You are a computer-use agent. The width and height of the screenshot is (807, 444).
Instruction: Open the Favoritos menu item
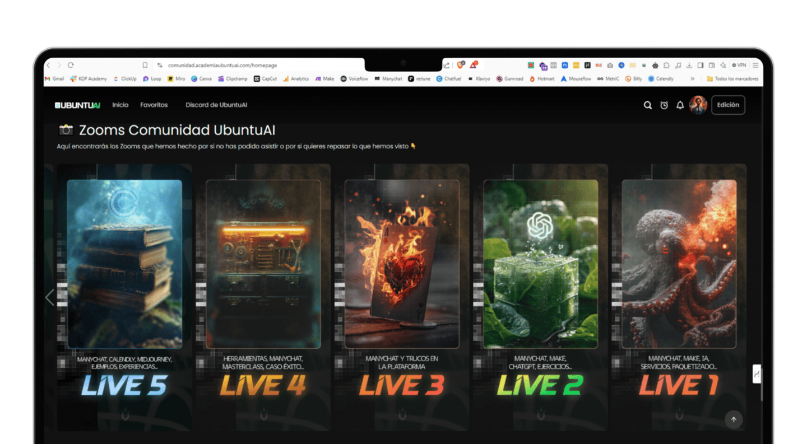pyautogui.click(x=154, y=105)
